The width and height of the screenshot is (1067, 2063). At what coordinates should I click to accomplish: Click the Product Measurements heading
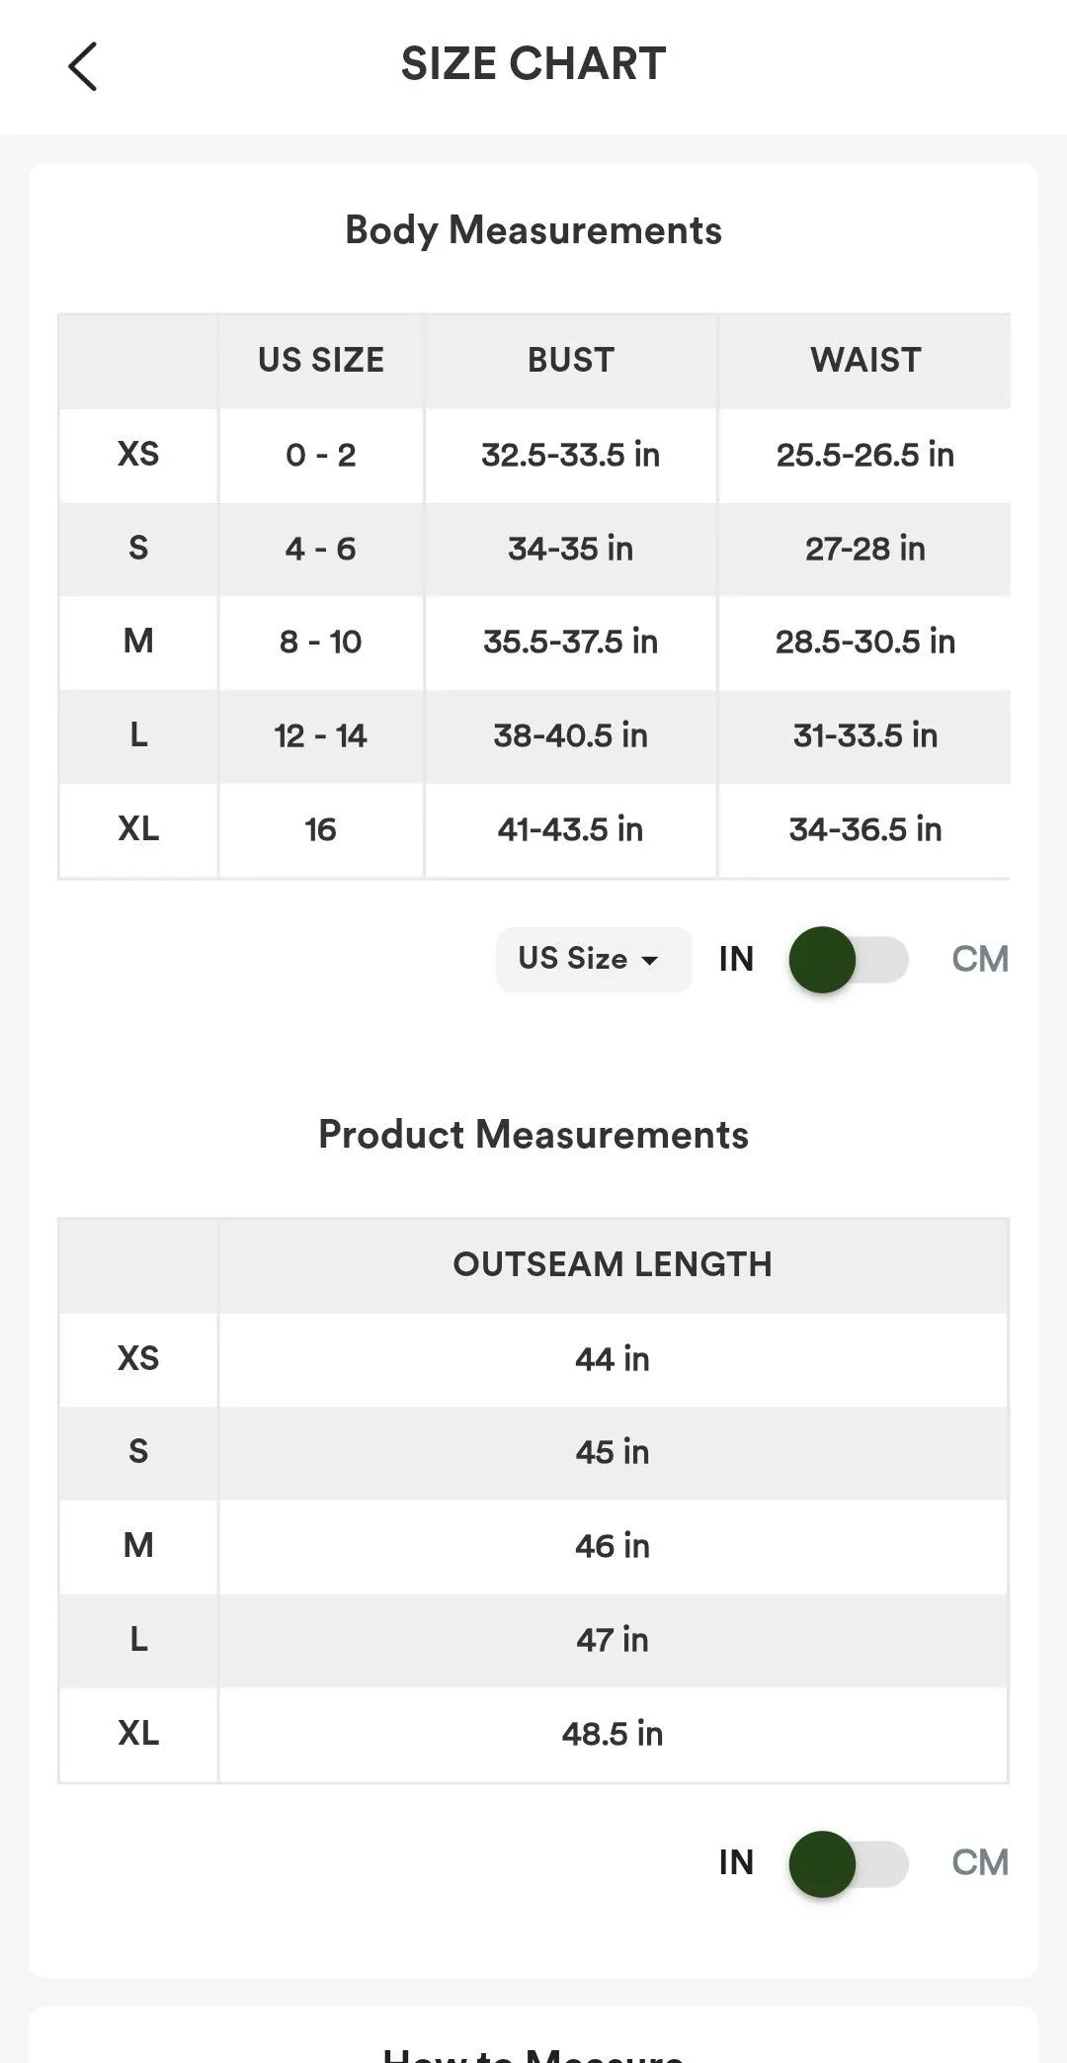(533, 1135)
